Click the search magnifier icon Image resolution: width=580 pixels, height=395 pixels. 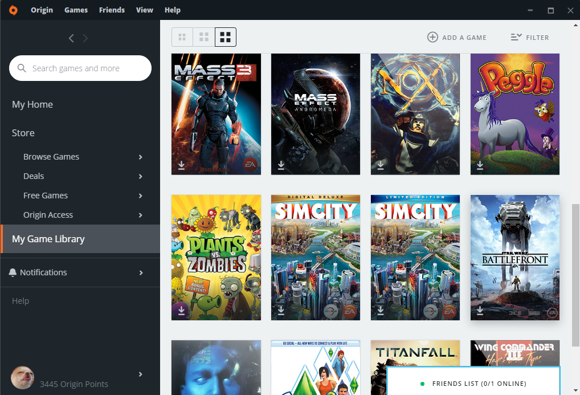(x=22, y=68)
